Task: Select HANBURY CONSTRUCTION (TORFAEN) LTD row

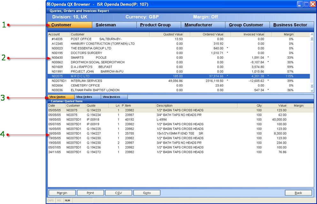Action: point(179,44)
